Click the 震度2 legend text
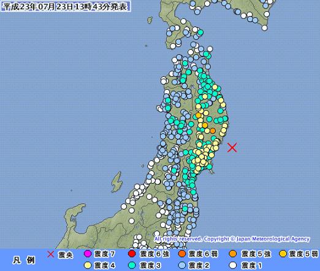The height and width of the screenshot is (271, 320). click(199, 265)
